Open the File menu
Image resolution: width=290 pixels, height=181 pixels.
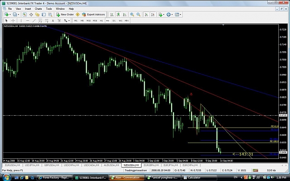pos(10,9)
